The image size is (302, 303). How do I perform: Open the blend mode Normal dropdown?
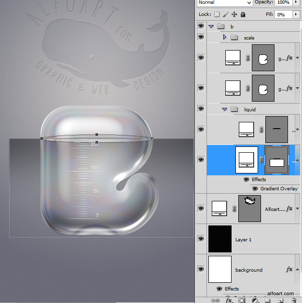(225, 3)
